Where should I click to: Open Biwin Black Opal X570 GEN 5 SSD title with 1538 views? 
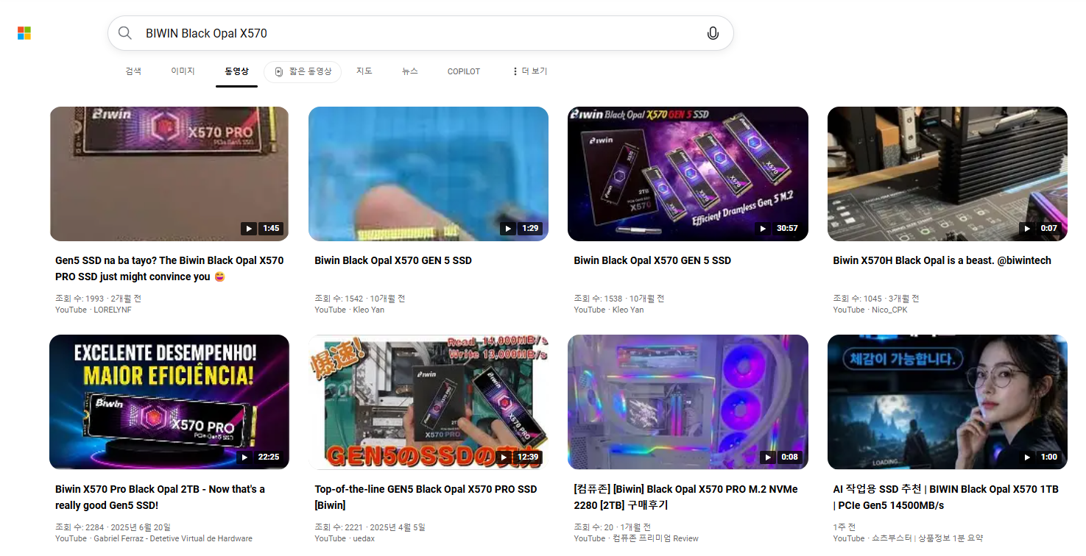point(652,260)
